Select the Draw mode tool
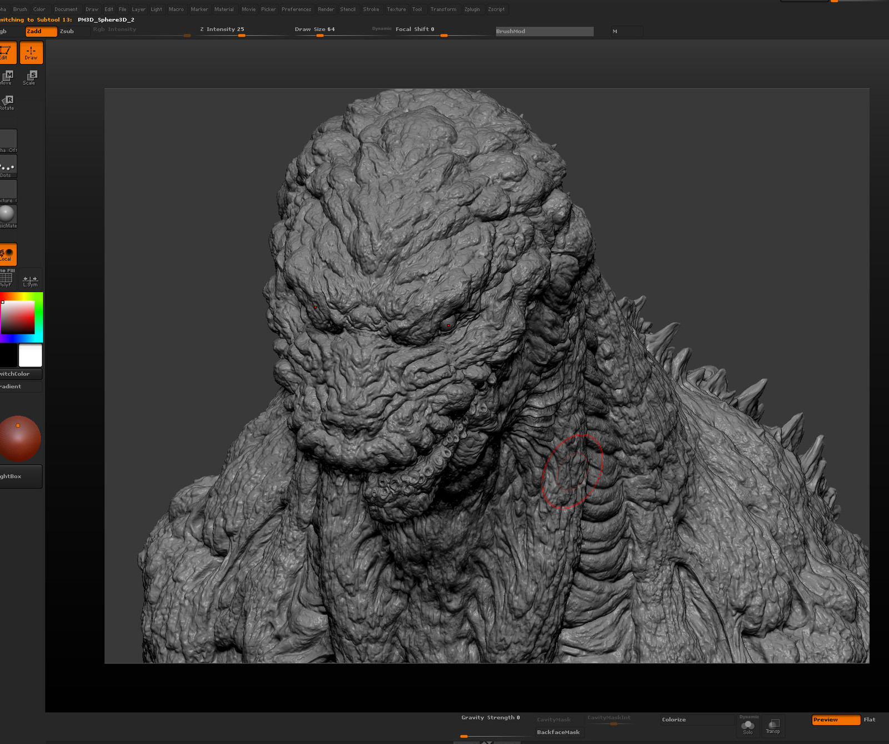 (31, 53)
